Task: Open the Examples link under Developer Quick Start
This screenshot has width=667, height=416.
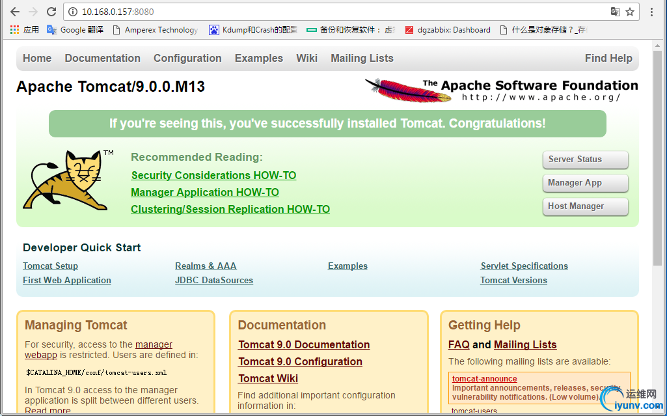Action: (347, 266)
